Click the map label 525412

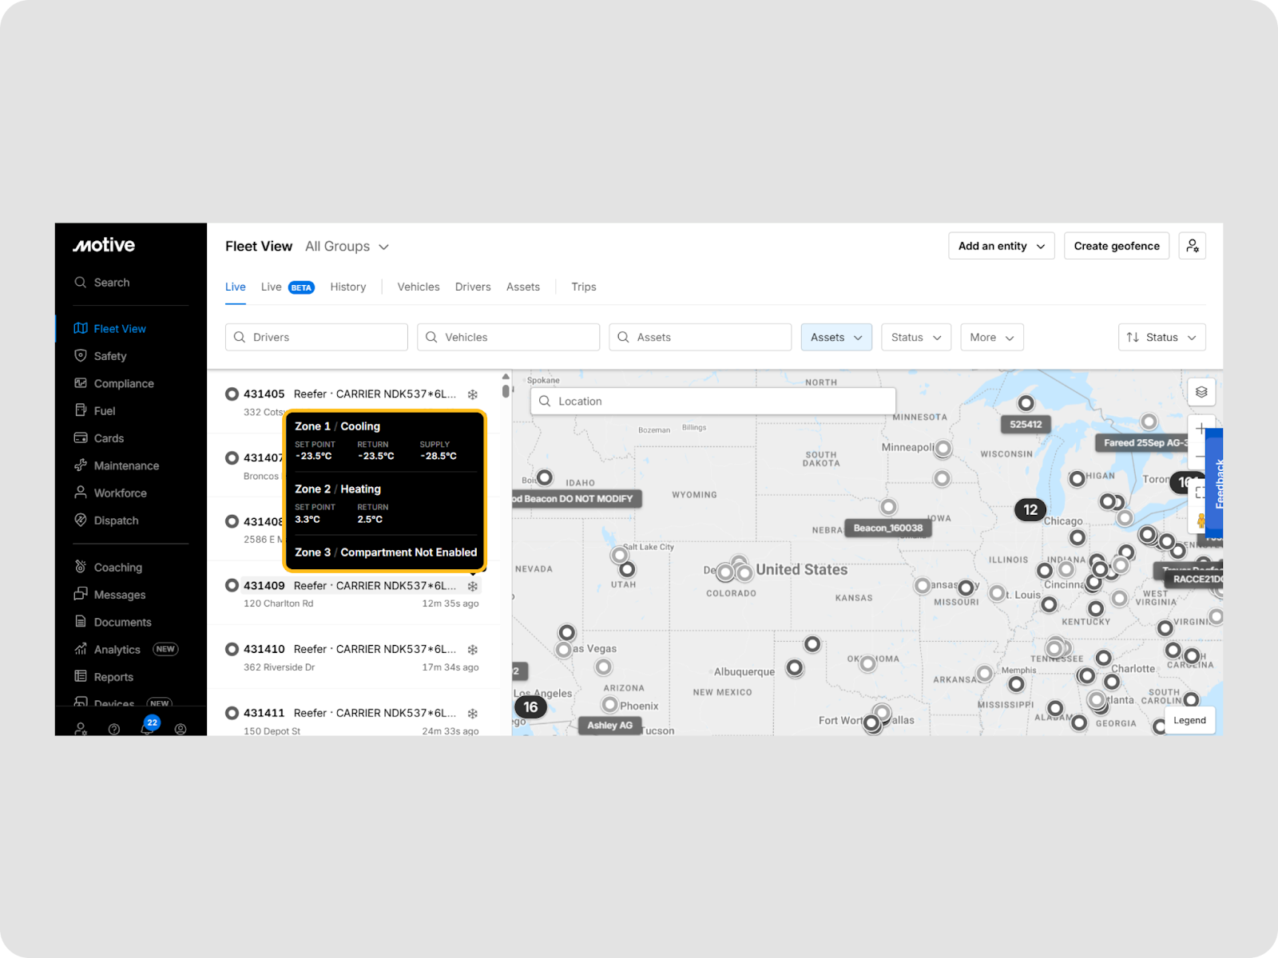[1026, 425]
